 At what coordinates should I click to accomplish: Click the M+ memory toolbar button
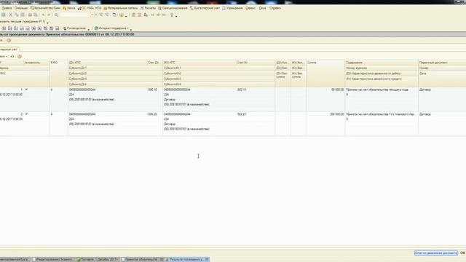pyautogui.click(x=159, y=15)
